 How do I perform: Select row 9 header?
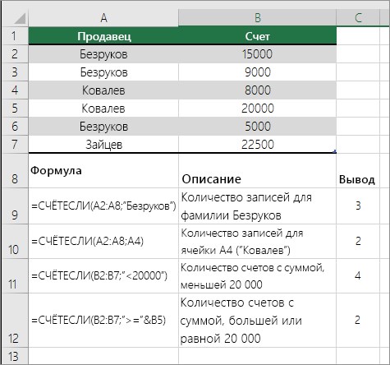pyautogui.click(x=14, y=206)
